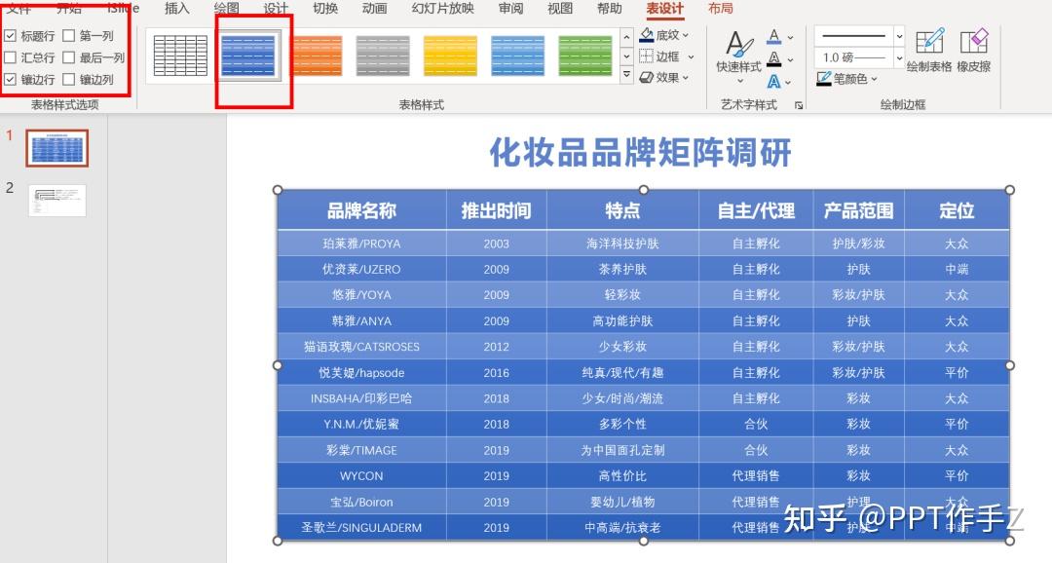Screen dimensions: 1052x563
Task: Open 快速样式 quick styles
Action: [738, 57]
